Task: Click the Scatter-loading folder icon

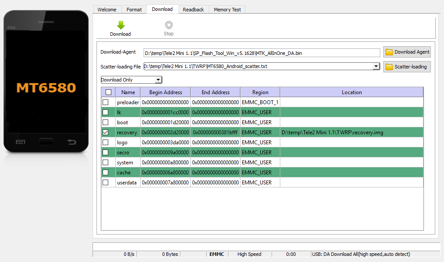Action: coord(389,67)
